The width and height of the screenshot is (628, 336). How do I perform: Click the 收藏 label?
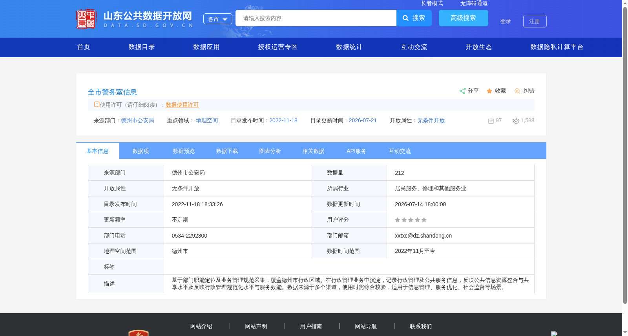coord(500,91)
